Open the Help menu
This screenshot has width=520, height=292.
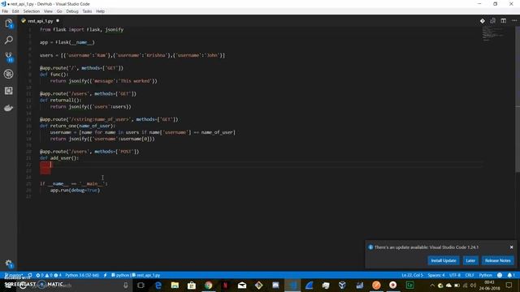[x=100, y=11]
